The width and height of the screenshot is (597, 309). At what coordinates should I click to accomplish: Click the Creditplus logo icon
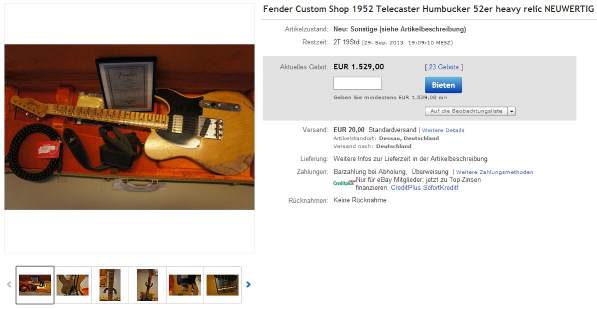click(344, 183)
